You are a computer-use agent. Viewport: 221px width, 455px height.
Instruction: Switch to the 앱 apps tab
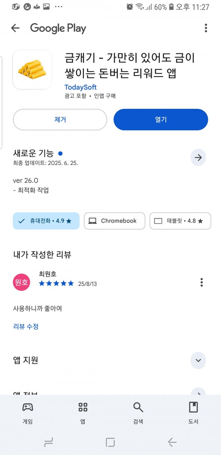pos(83,413)
